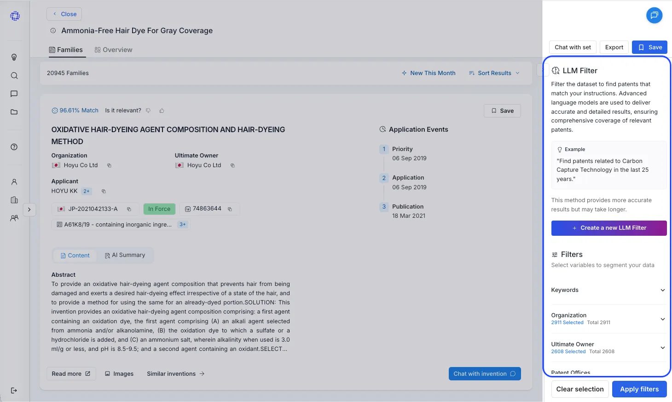Open Images for this invention
This screenshot has height=402, width=672.
[119, 374]
